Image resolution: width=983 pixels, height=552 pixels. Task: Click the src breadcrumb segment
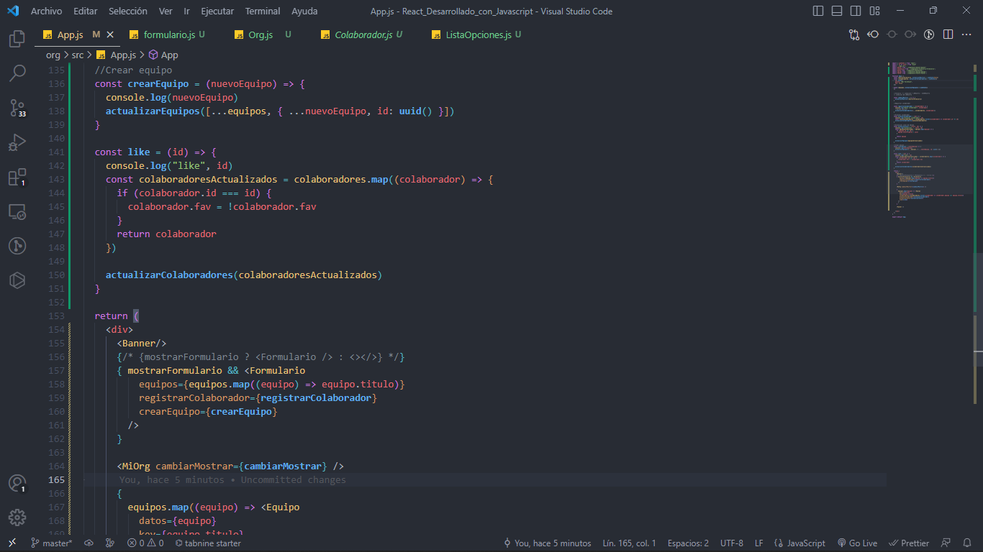[78, 55]
